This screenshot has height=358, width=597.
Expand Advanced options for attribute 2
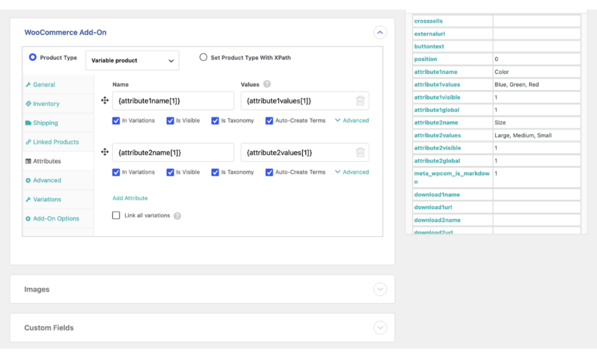(x=352, y=172)
